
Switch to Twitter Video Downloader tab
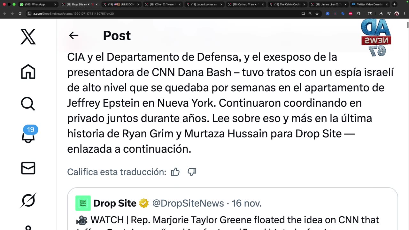tap(369, 4)
